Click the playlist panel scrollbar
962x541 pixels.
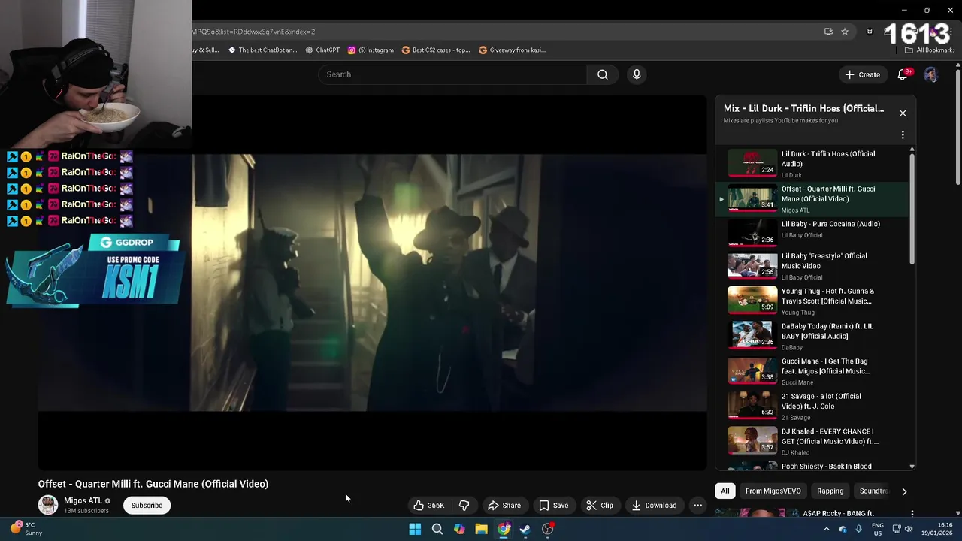coord(912,209)
